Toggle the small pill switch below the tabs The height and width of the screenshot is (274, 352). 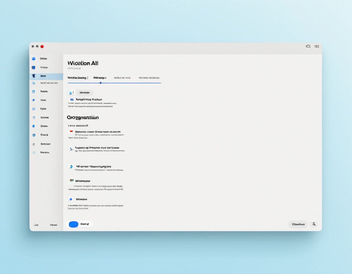(71, 93)
